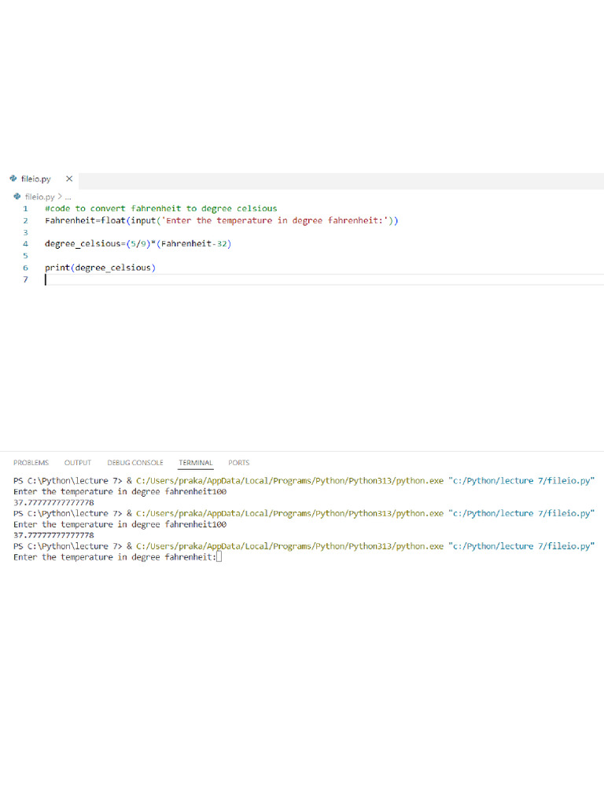Click line number 1 in gutter
Screen dimensions: 604x806
pyautogui.click(x=25, y=209)
